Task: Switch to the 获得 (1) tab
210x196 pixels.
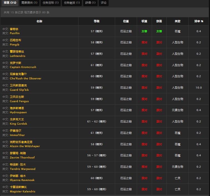Action: tap(90, 3)
